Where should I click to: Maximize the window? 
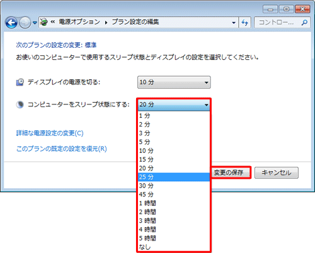[x=286, y=9]
